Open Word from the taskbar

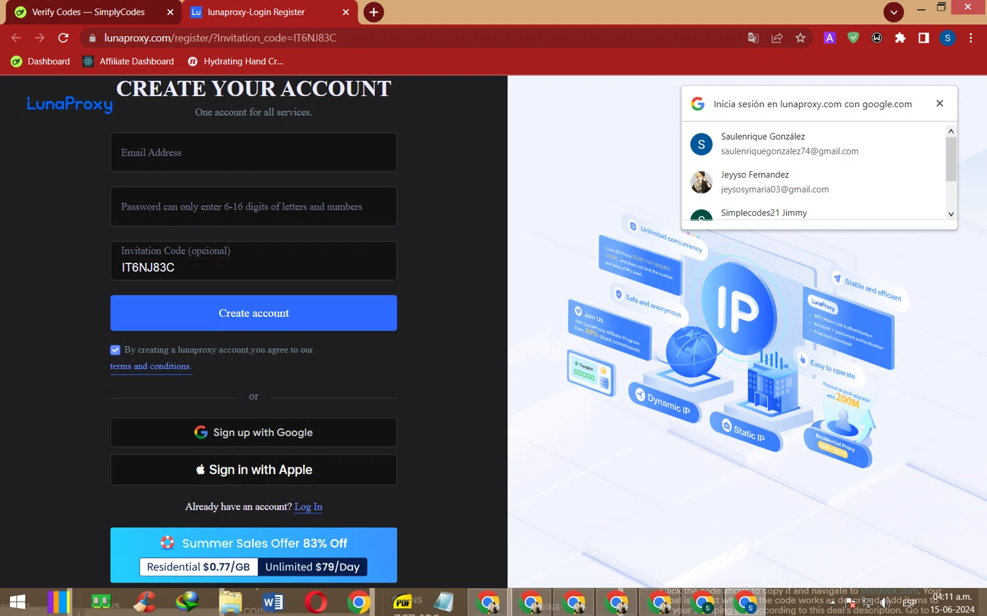273,602
